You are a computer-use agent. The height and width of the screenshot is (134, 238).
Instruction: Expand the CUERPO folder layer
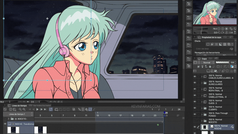(x=202, y=108)
